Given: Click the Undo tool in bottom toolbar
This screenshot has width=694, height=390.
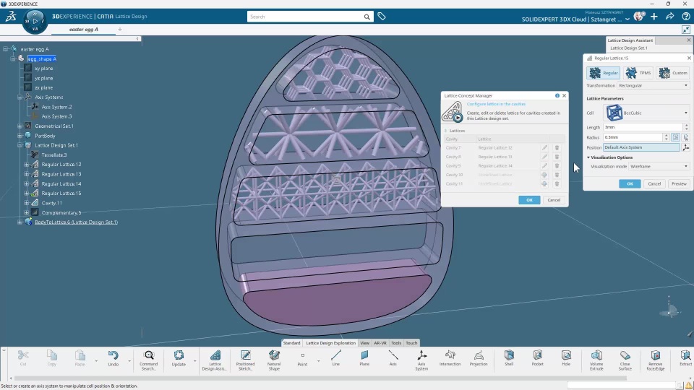Looking at the screenshot, I should pos(113,358).
